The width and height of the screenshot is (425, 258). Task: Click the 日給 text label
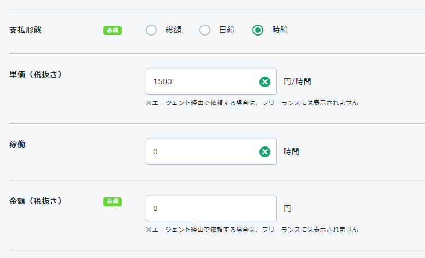[227, 30]
